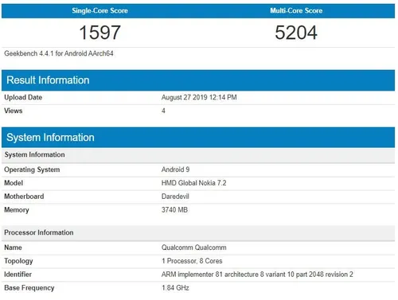Image resolution: width=398 pixels, height=300 pixels.
Task: Select the 3740 MB memory value
Action: (174, 210)
